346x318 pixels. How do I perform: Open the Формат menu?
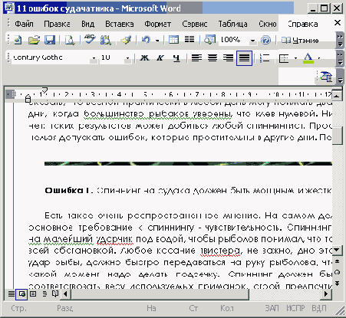(158, 24)
